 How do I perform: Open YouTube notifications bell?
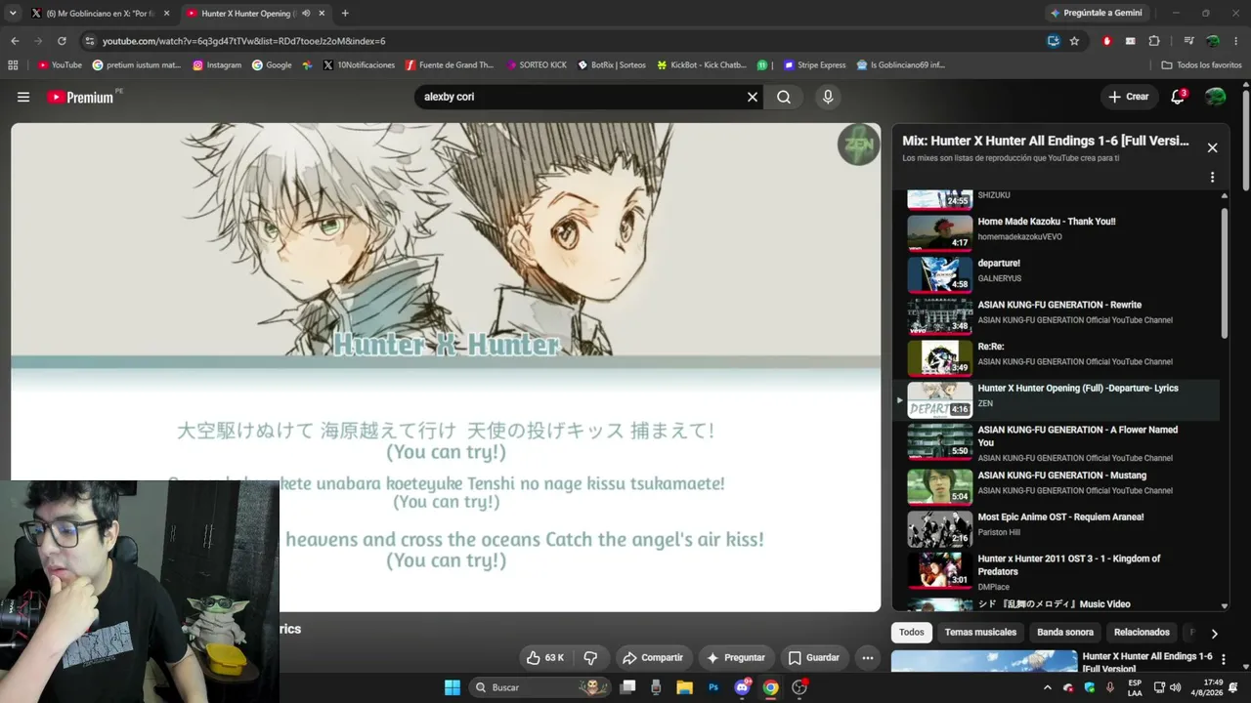coord(1178,97)
